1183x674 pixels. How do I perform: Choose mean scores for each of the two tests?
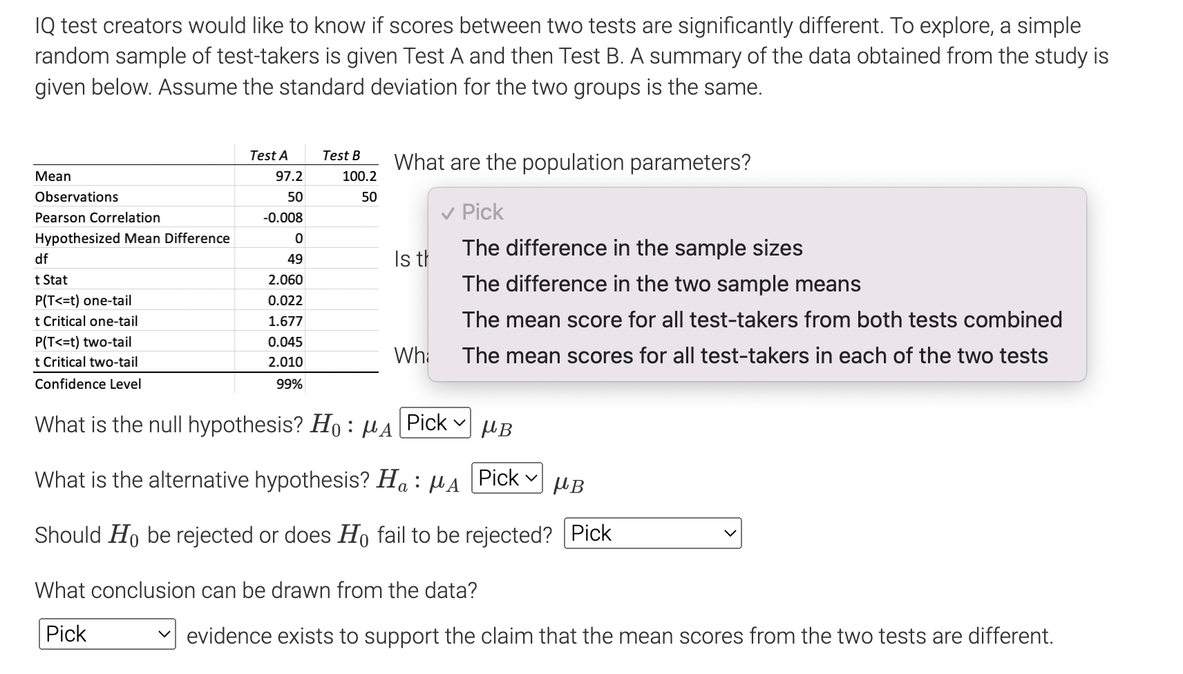(x=755, y=355)
